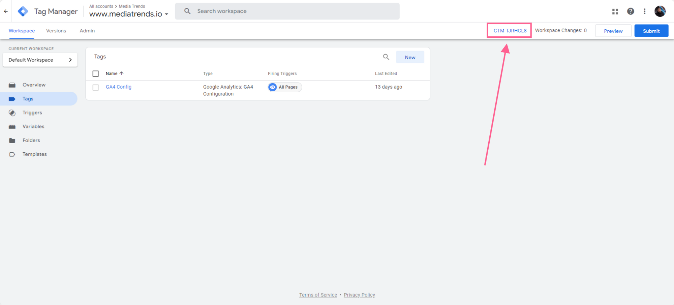Click the search icon in Tags panel
The height and width of the screenshot is (305, 674).
(386, 57)
